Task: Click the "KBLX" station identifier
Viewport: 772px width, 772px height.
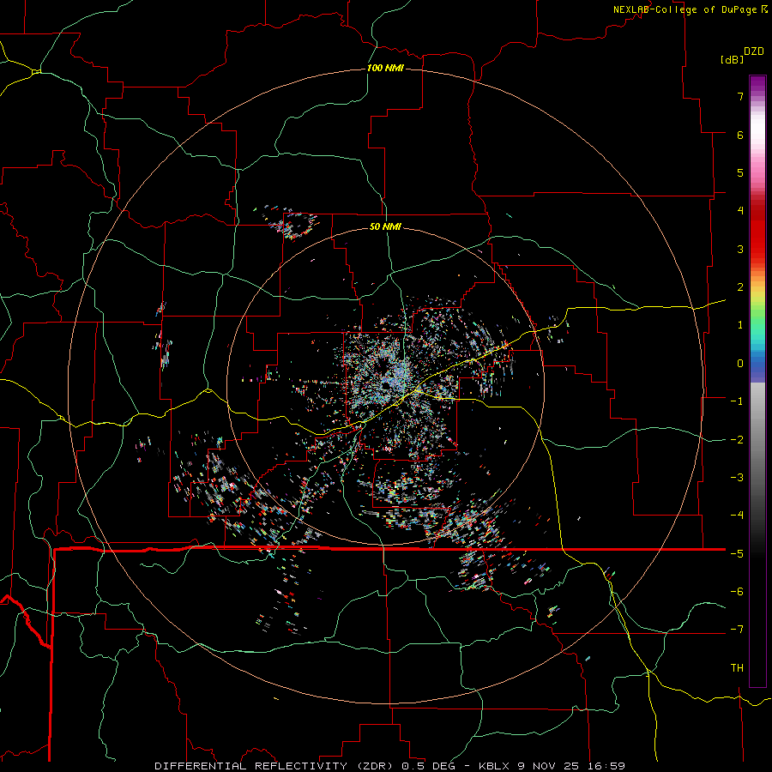Action: [495, 766]
